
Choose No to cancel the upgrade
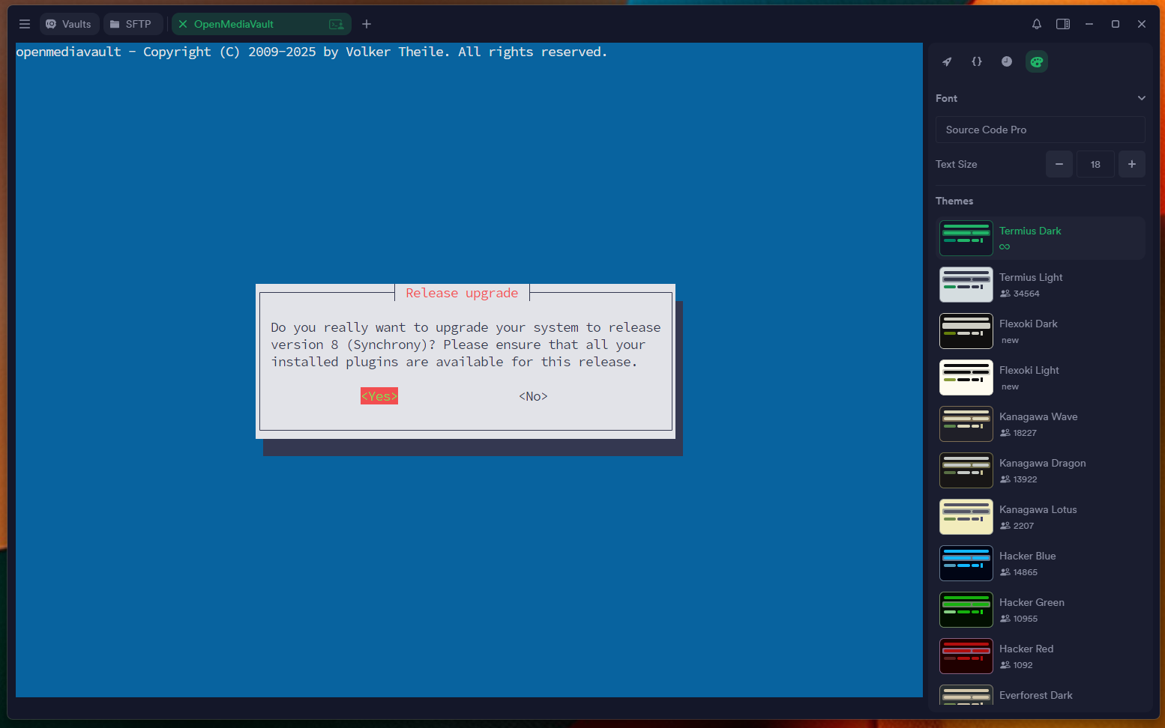click(532, 395)
